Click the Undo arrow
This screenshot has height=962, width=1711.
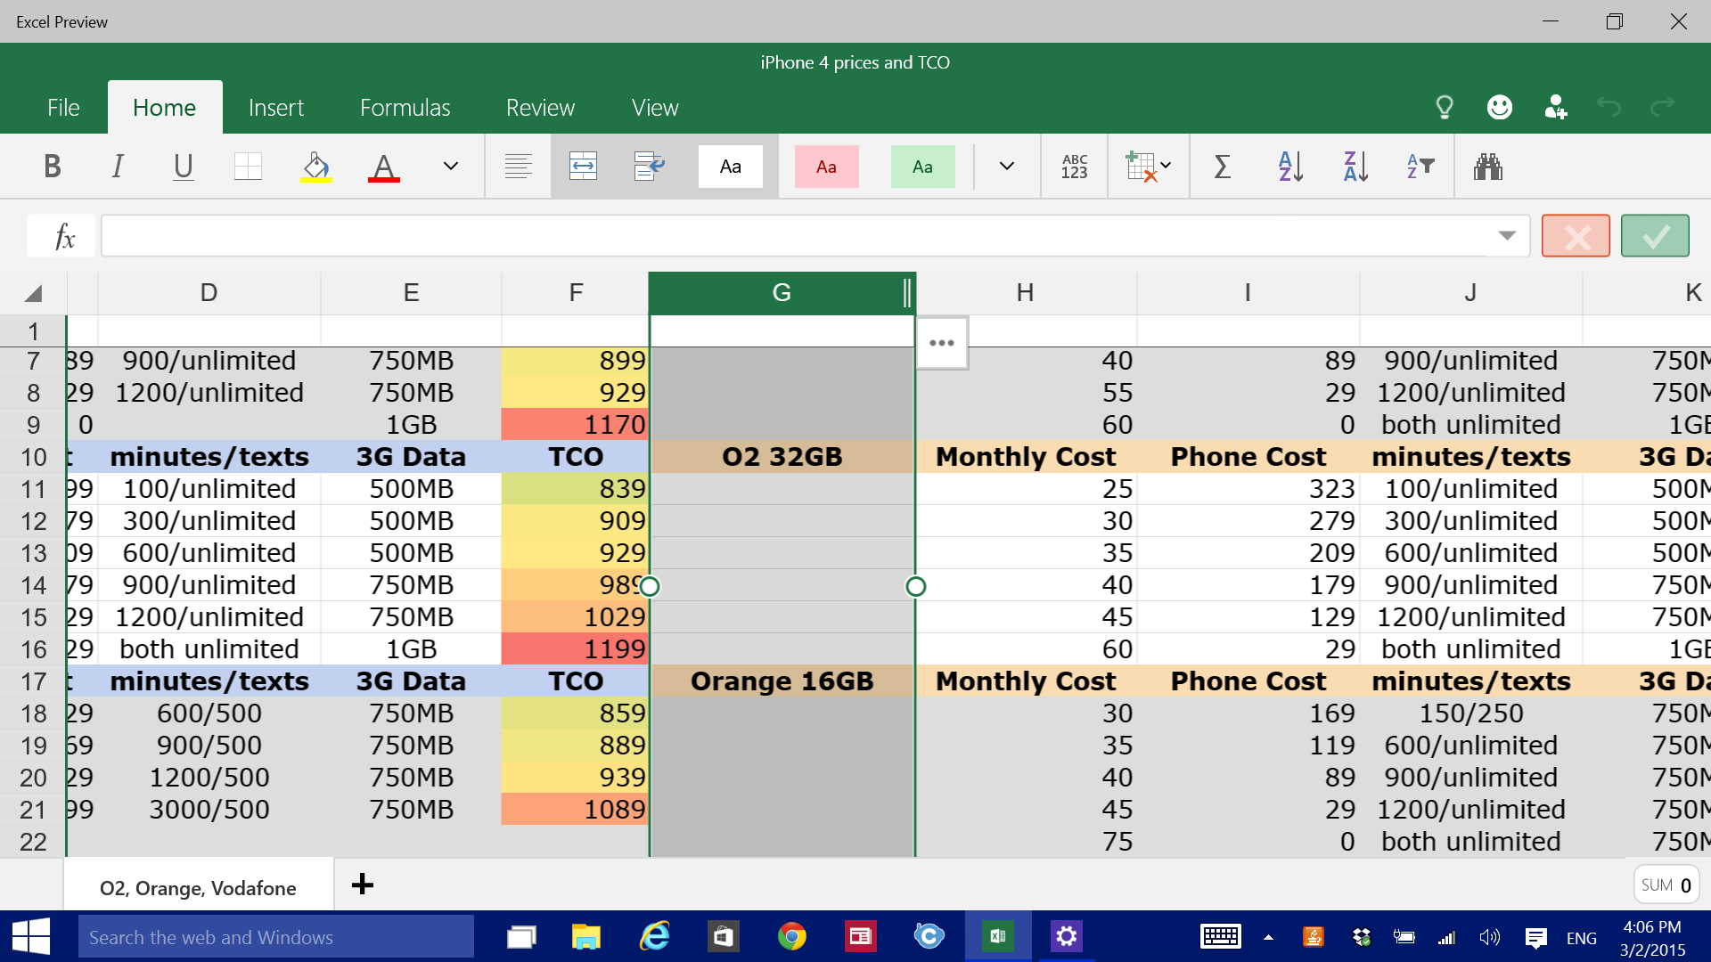[x=1609, y=108]
